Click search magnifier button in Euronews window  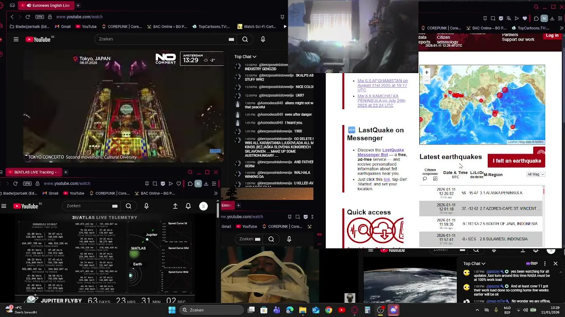click(245, 39)
